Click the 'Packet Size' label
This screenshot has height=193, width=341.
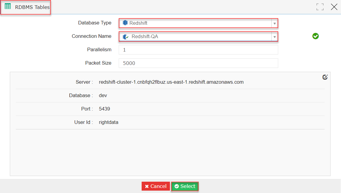tap(98, 63)
